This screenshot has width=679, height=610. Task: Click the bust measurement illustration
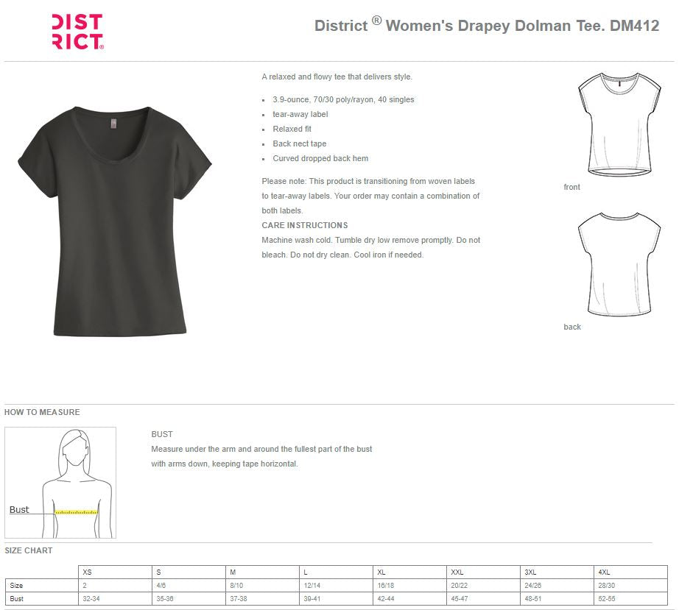coord(60,483)
